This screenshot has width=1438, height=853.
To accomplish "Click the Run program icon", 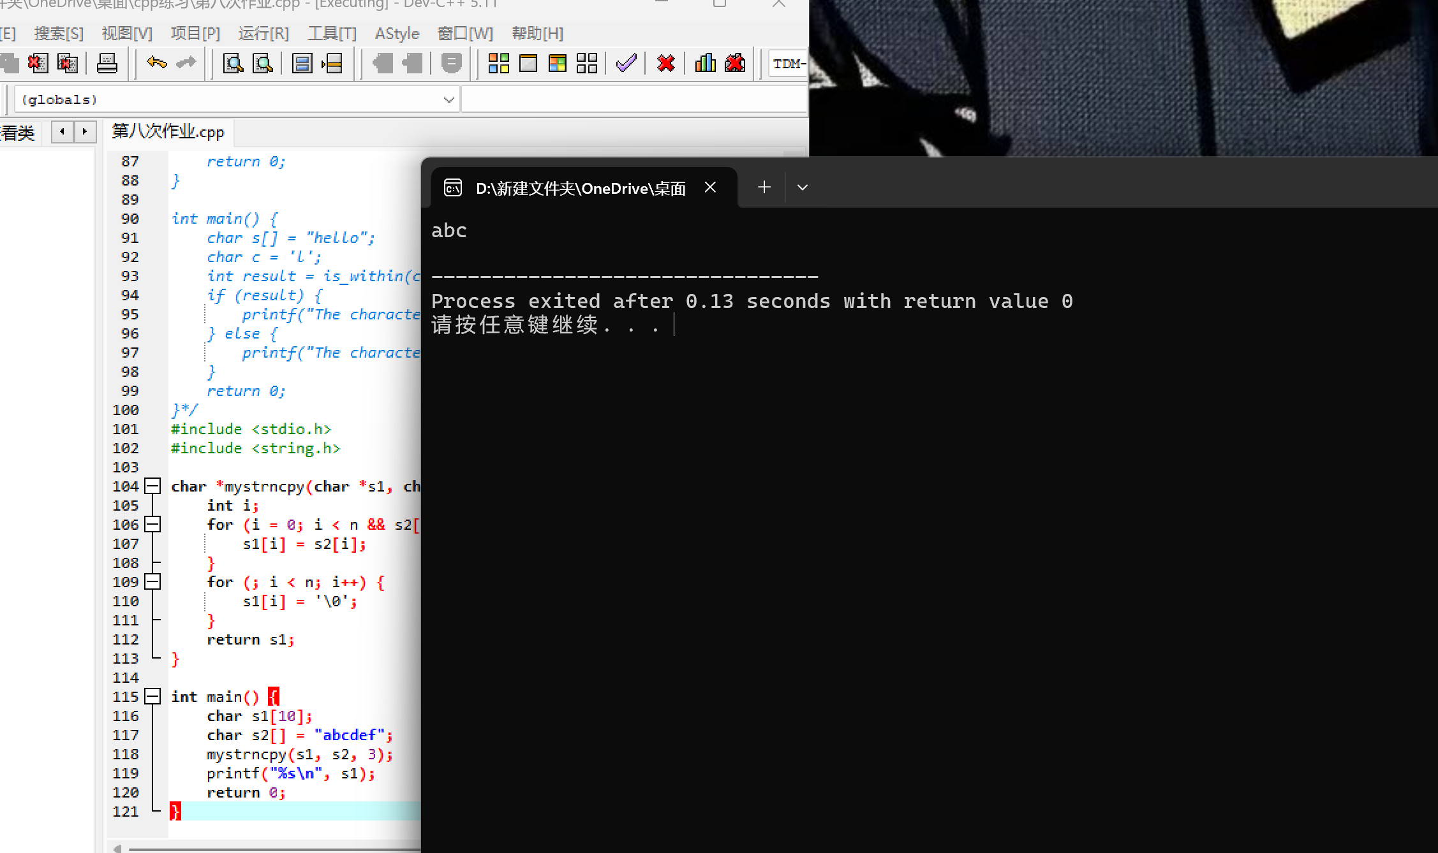I will 528,63.
